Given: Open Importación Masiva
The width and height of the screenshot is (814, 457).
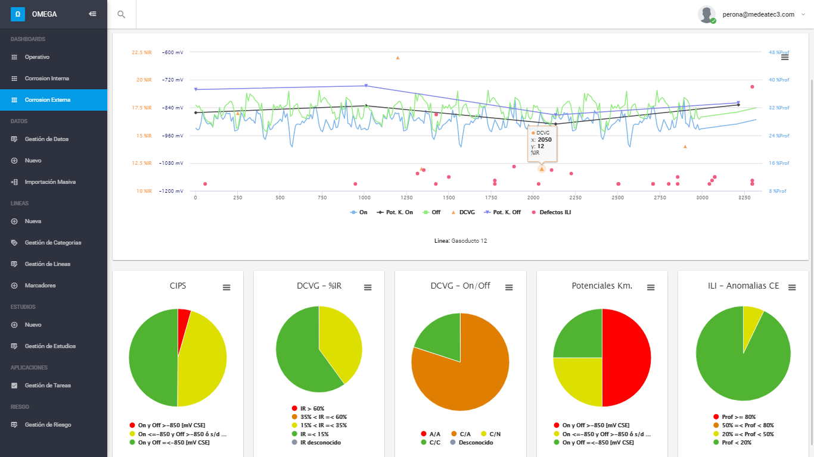Looking at the screenshot, I should point(54,182).
